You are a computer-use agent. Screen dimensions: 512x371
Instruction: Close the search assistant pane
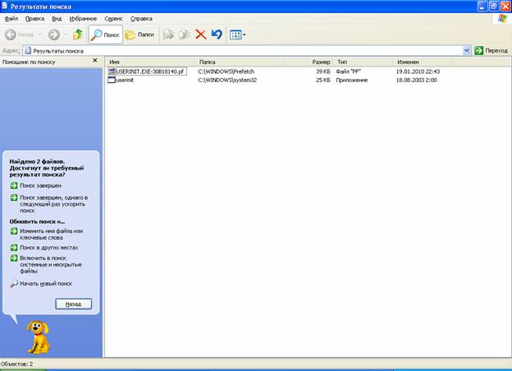click(94, 61)
